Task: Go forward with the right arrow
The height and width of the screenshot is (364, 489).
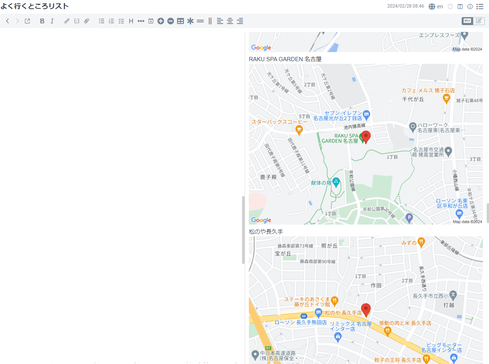Action: coord(17,21)
